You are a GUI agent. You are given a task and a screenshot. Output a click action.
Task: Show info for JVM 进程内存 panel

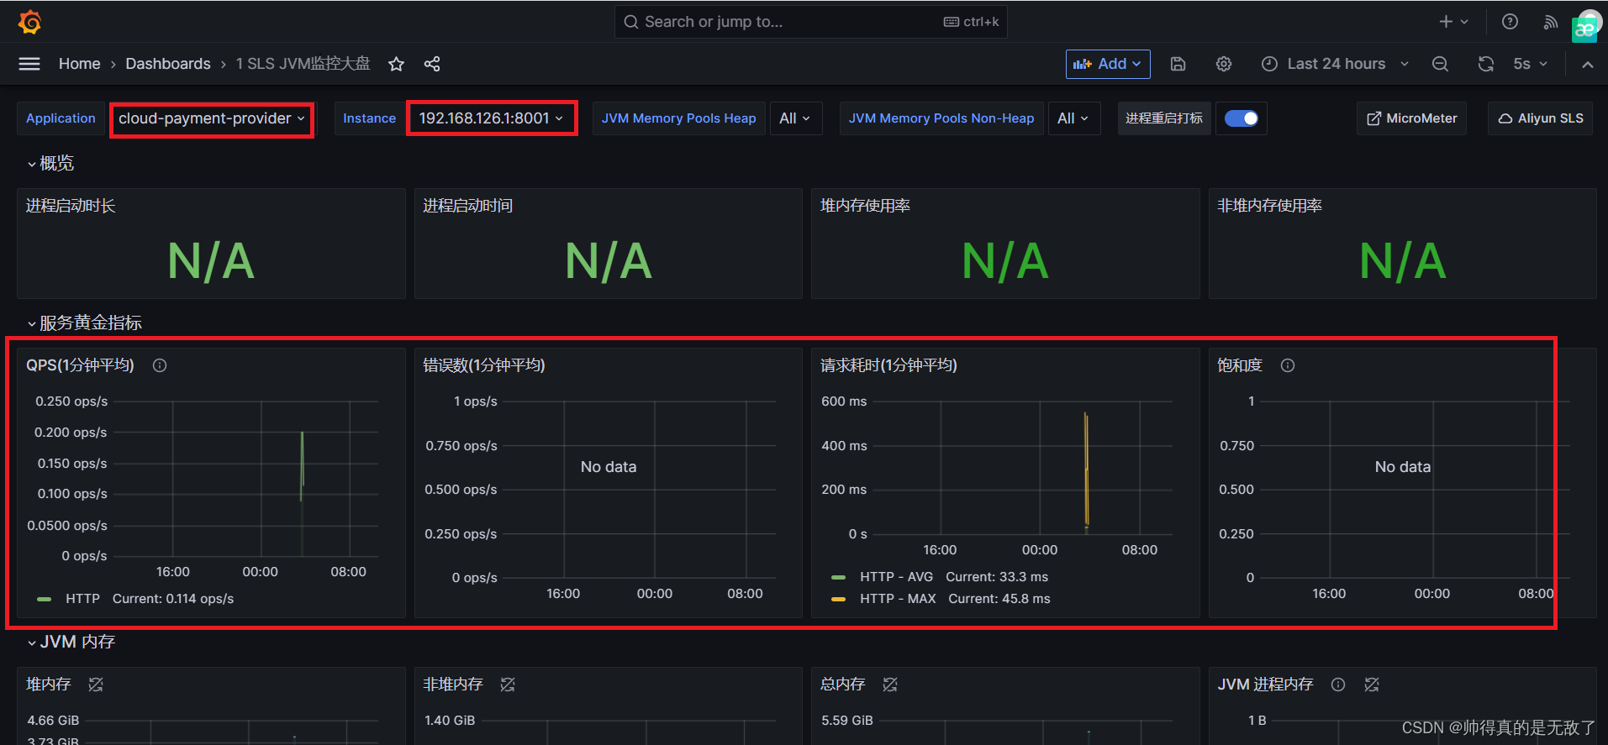(x=1338, y=685)
